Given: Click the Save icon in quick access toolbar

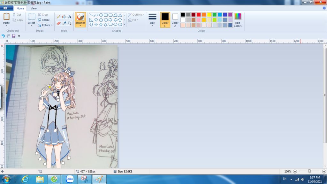Looking at the screenshot, I should (x=13, y=36).
